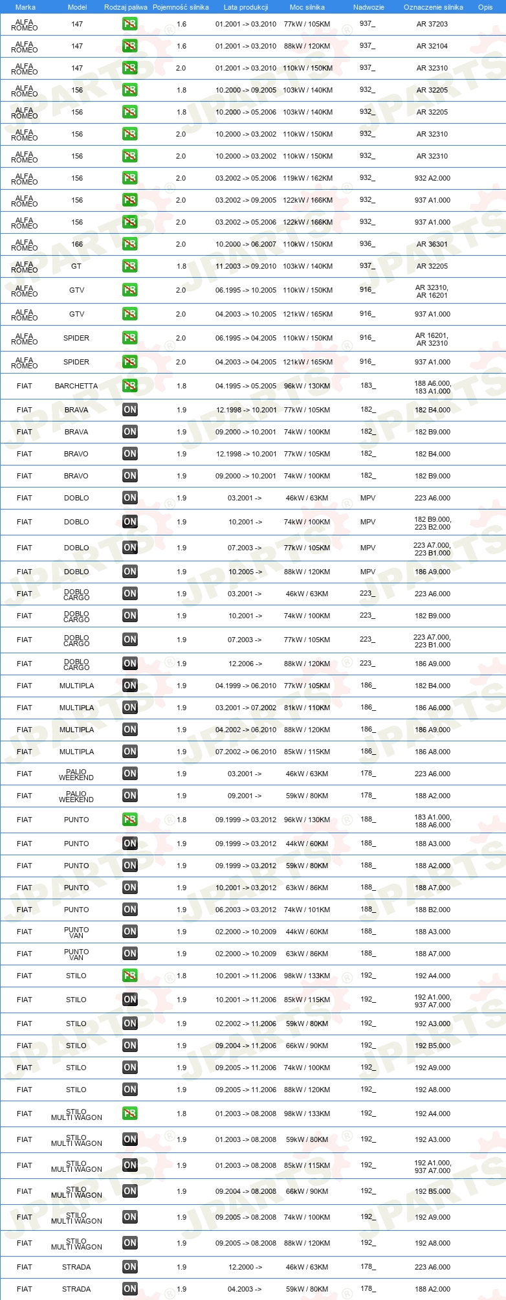Viewport: 506px width, 1300px height.
Task: Select the petrol icon for Alfa Romeo 166
Action: click(x=129, y=244)
